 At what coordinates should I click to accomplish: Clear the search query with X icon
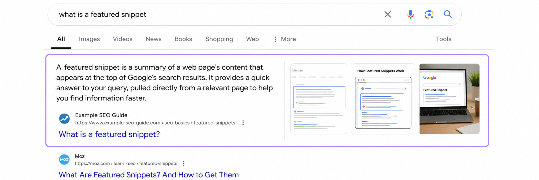[x=387, y=14]
